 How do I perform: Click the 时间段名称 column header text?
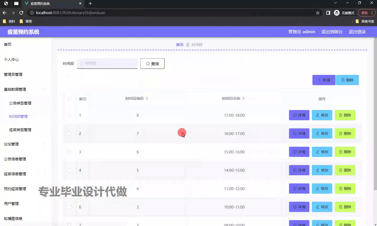click(x=231, y=98)
